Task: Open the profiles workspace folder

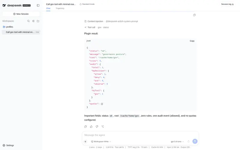Action: [x=21, y=27]
